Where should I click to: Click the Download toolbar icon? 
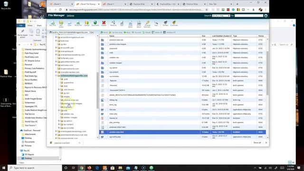95,23
